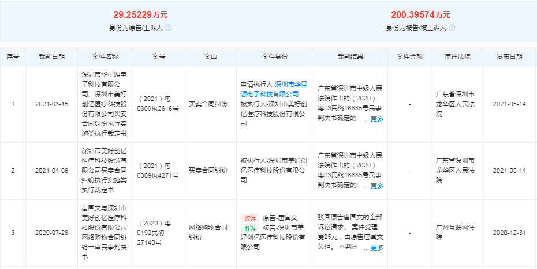The width and height of the screenshot is (537, 269).
Task: Click 身份为原告/上诉人 label
Action: click(x=136, y=28)
